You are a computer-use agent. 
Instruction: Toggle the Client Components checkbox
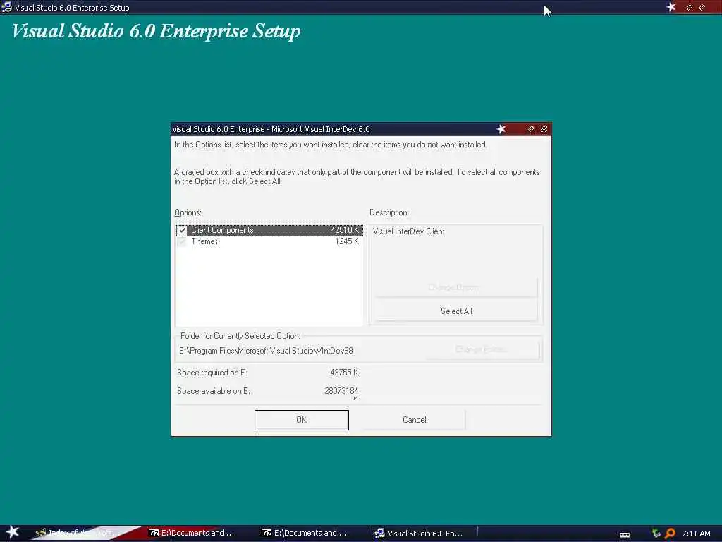[x=182, y=230]
